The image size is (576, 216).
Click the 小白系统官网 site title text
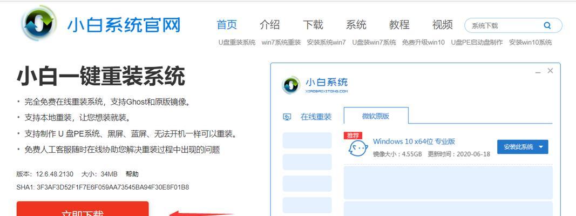tap(124, 25)
